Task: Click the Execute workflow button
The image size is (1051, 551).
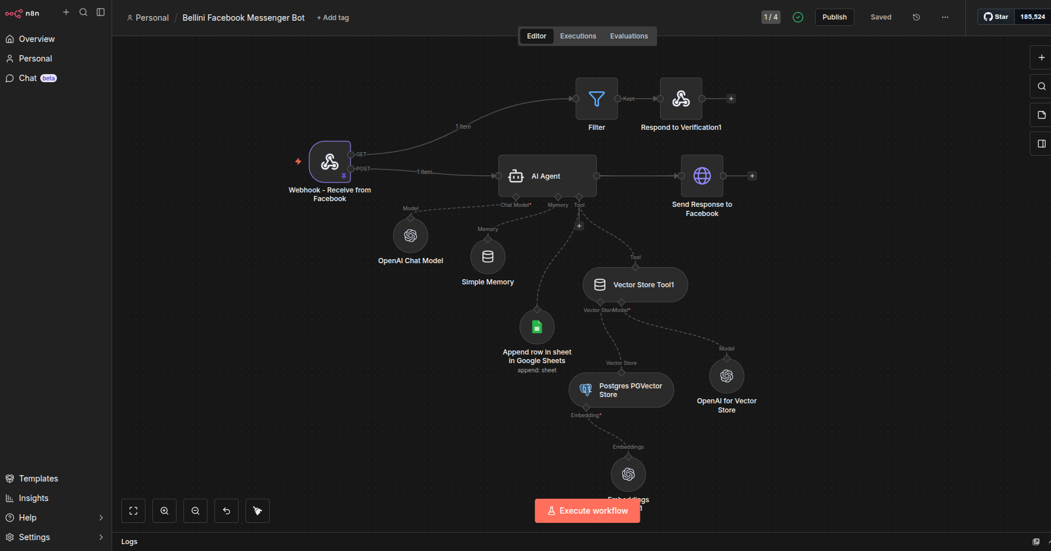Action: click(587, 511)
